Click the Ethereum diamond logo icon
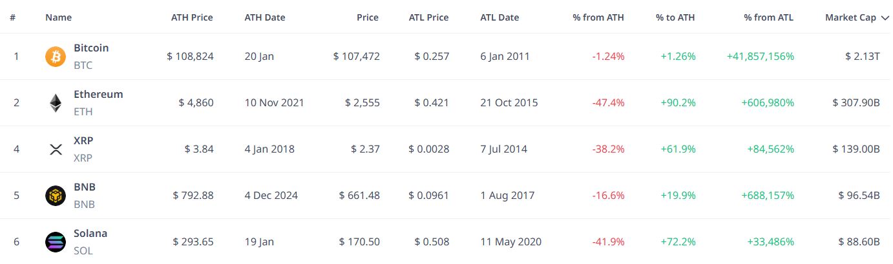Screen dimensions: 893x264 (x=56, y=103)
